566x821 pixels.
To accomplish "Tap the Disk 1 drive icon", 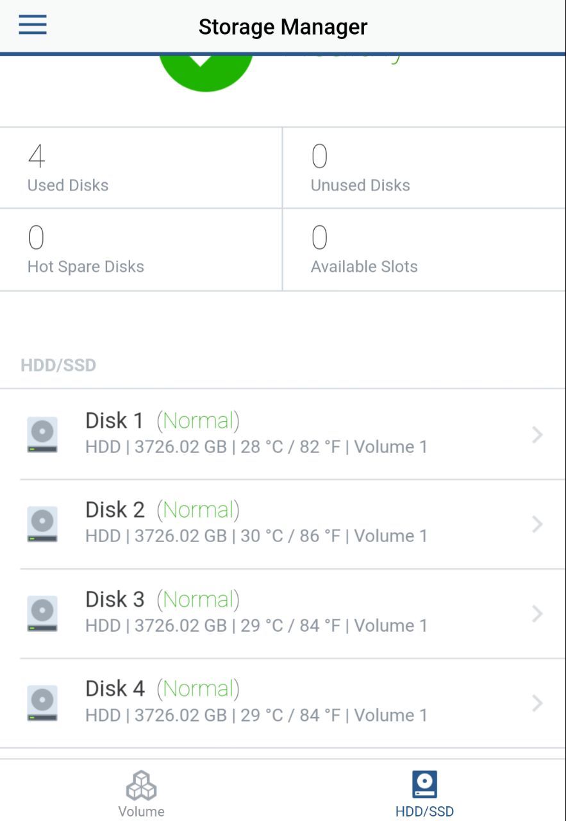I will 42,434.
